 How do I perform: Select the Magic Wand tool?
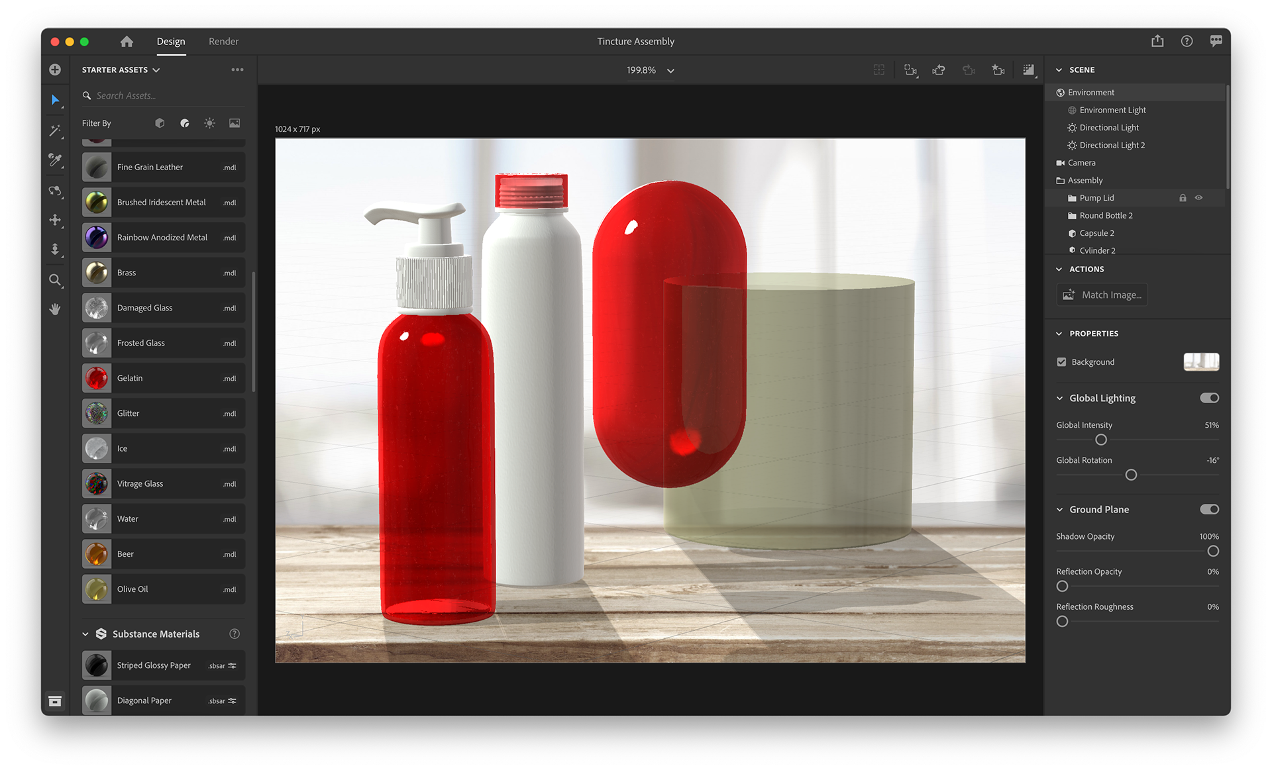[55, 130]
